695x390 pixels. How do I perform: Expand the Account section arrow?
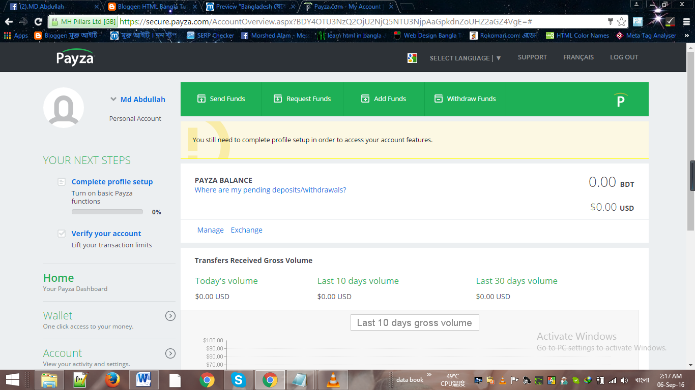click(170, 353)
